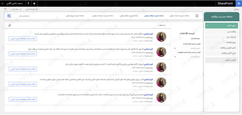Open the SharePoint app launcher waffle

coord(239,3)
